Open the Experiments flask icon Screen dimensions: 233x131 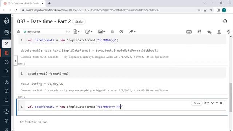point(219,32)
